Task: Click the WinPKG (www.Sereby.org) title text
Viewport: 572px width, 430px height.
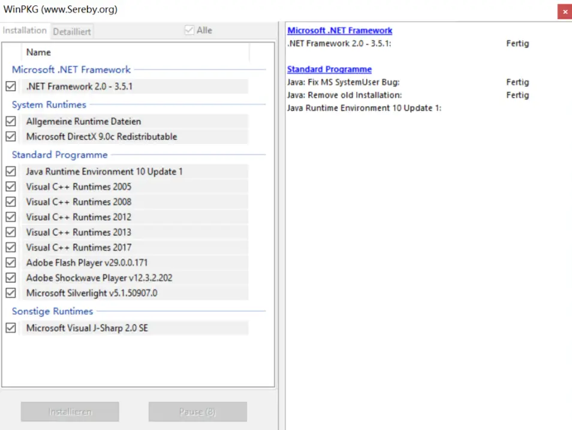Action: (61, 10)
